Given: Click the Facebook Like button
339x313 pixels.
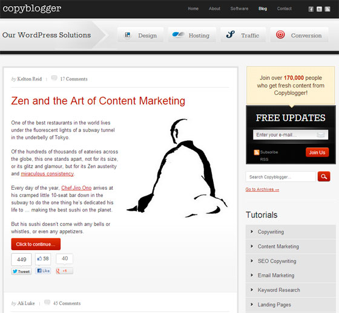Looking at the screenshot, I should (x=43, y=271).
